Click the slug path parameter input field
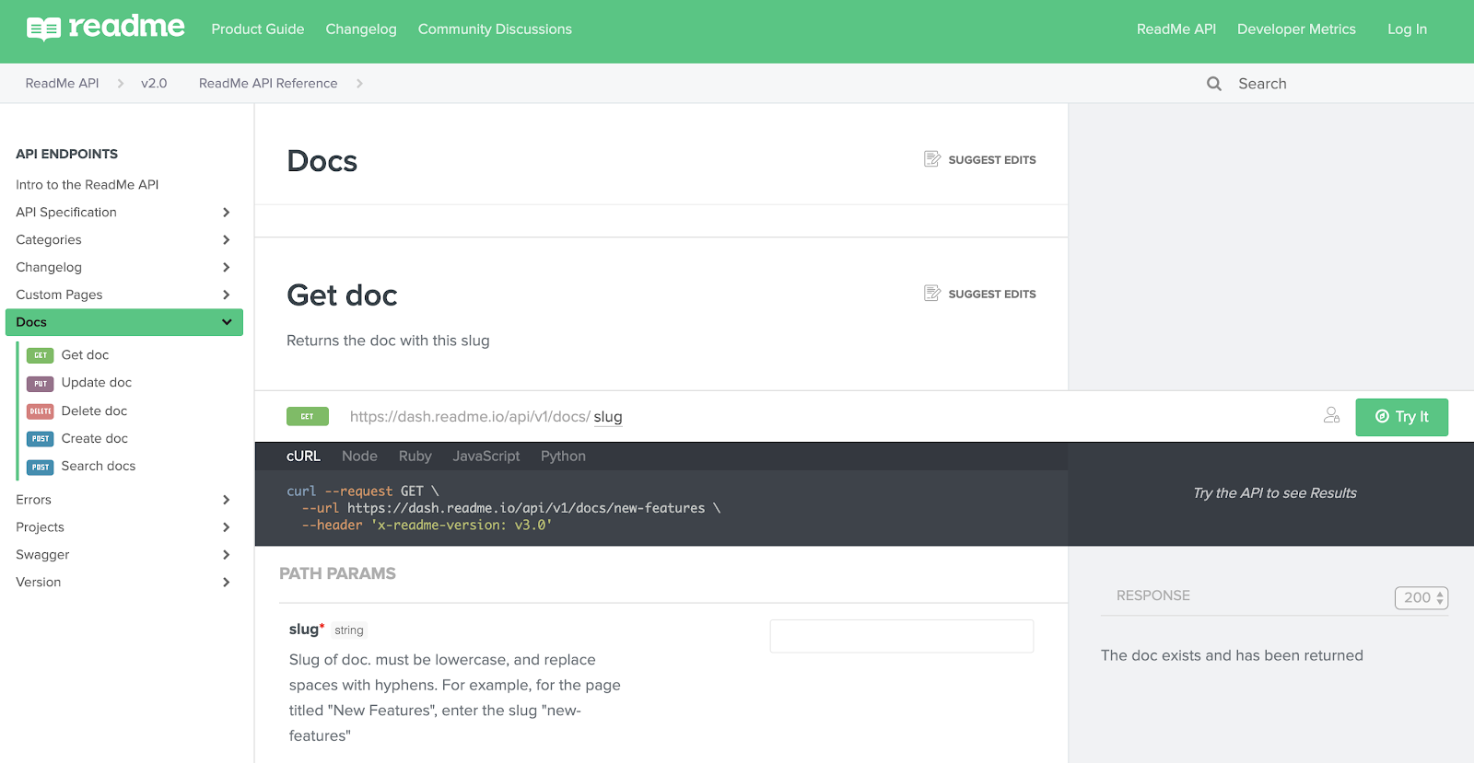 pos(902,636)
